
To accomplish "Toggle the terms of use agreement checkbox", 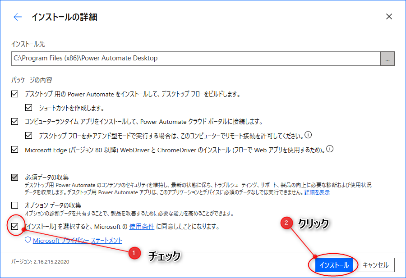I will (x=15, y=227).
